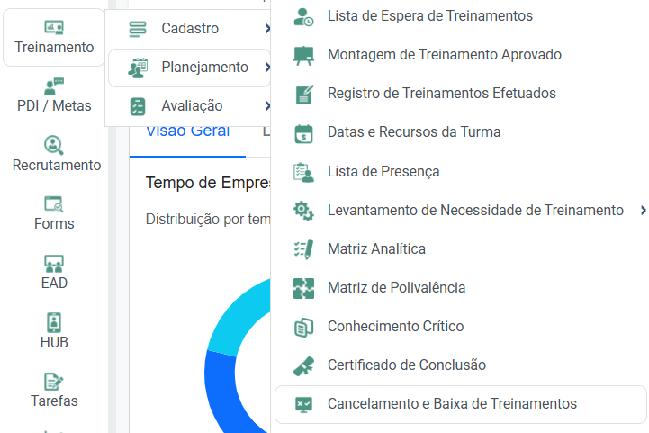Open the Treinamento sidebar module
The height and width of the screenshot is (433, 649).
click(x=54, y=37)
